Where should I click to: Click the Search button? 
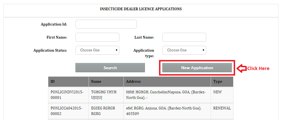coord(110,68)
